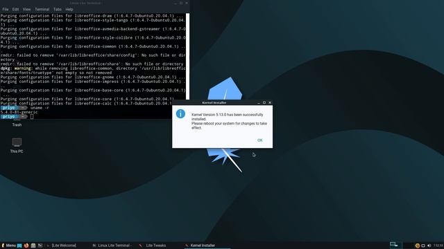Open the file manager launcher on the taskbar

[x=33, y=246]
